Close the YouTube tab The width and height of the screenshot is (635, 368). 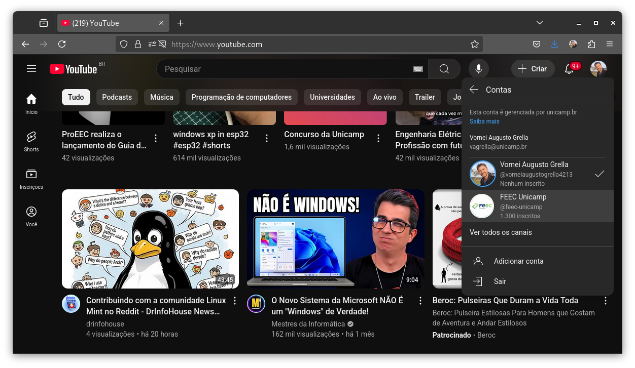click(161, 23)
